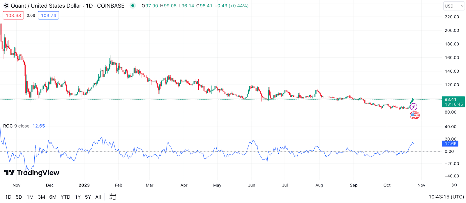Open the USD currency dropdown
This screenshot has width=466, height=203.
[x=454, y=6]
